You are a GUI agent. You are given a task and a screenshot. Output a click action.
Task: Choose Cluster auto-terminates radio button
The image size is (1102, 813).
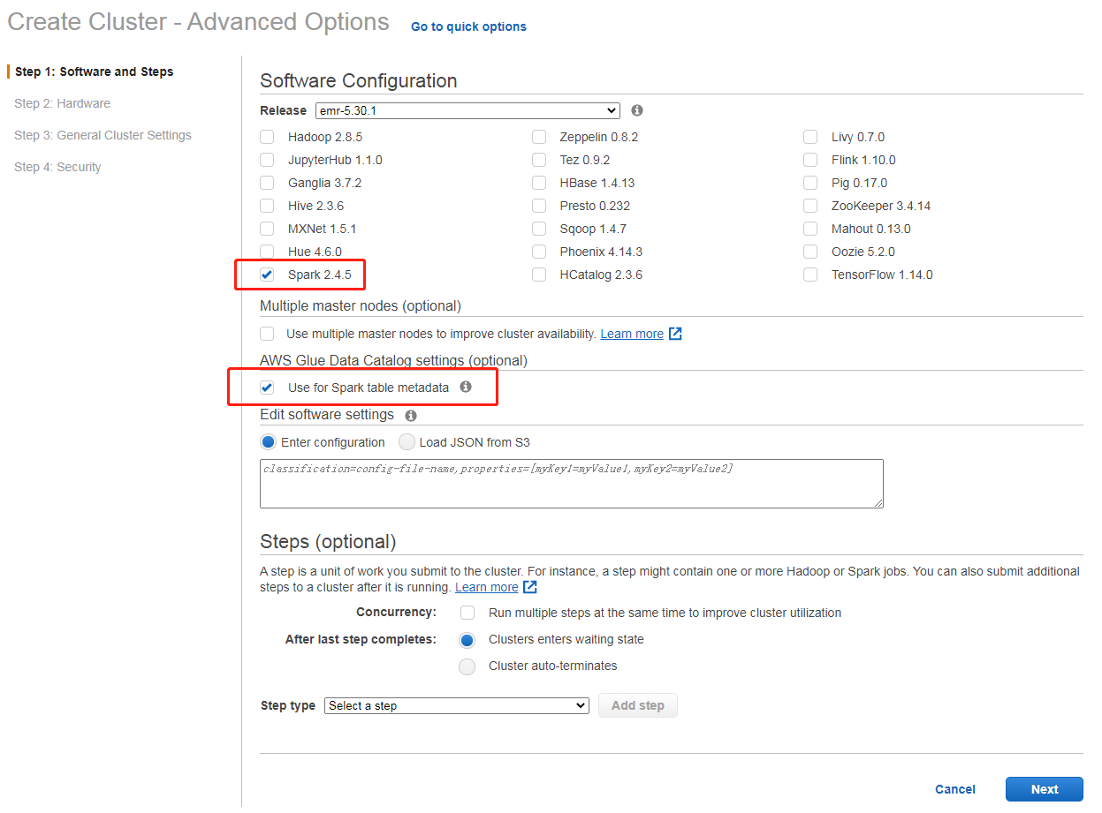click(467, 666)
